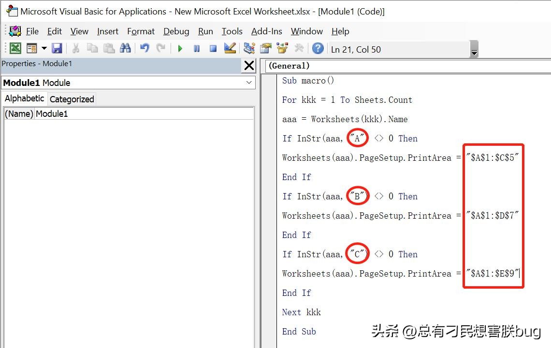The height and width of the screenshot is (348, 551).
Task: Open the File menu
Action: [32, 31]
